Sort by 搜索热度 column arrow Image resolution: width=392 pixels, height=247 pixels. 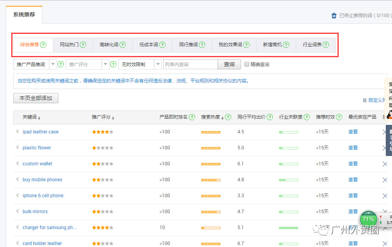222,118
